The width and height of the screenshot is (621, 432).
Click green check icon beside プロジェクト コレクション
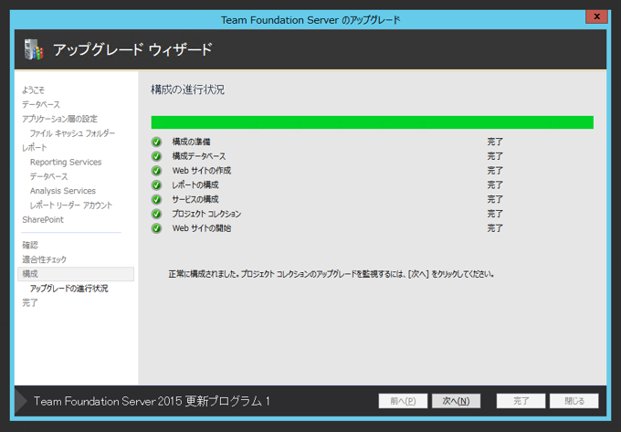tap(157, 214)
